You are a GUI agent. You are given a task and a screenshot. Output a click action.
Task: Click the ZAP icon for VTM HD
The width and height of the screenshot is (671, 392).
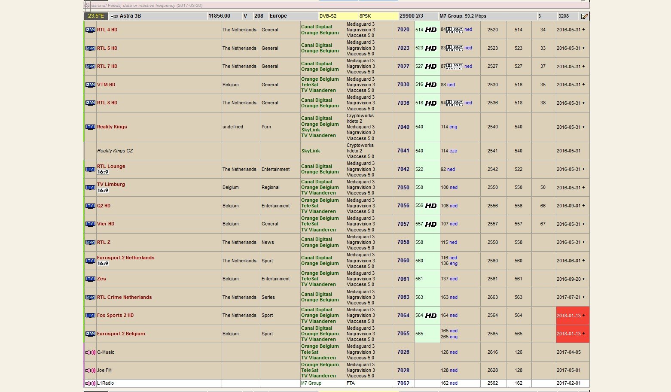click(90, 85)
